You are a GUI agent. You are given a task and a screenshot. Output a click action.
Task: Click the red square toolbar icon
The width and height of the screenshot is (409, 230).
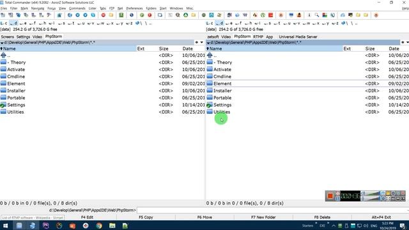tap(271, 15)
